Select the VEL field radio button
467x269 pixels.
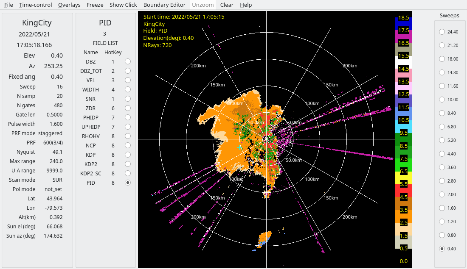128,80
